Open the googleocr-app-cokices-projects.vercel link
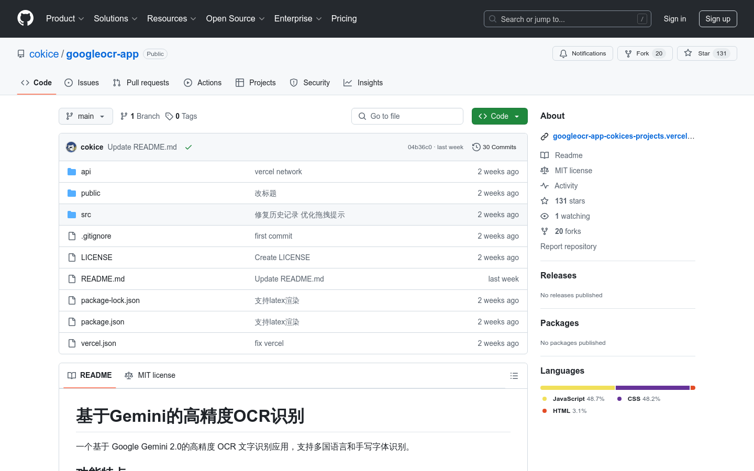The image size is (754, 471). (x=624, y=136)
